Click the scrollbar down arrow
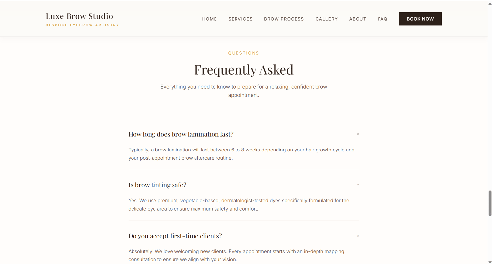This screenshot has width=492, height=264. pyautogui.click(x=490, y=262)
